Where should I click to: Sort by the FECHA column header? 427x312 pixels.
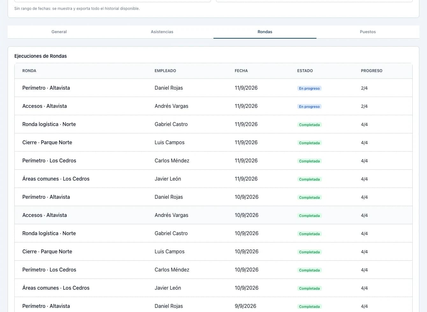tap(241, 71)
